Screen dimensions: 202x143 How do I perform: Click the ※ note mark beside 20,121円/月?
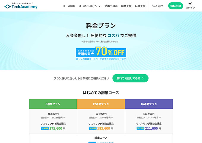click(x=64, y=118)
